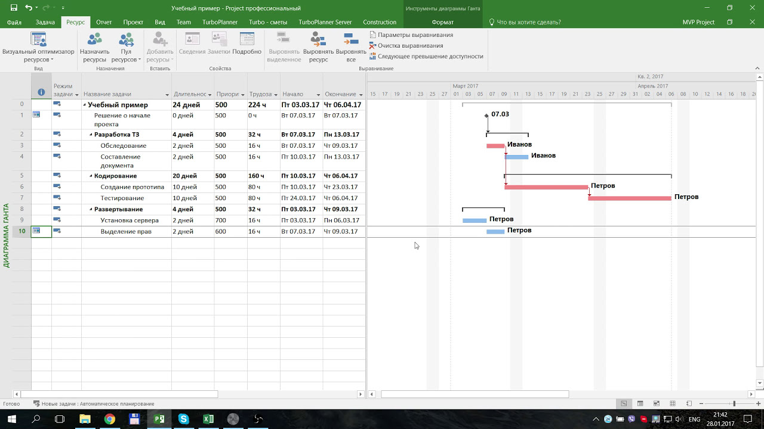Open the TurboPlanner ribbon tab
Image resolution: width=764 pixels, height=429 pixels.
pos(220,22)
